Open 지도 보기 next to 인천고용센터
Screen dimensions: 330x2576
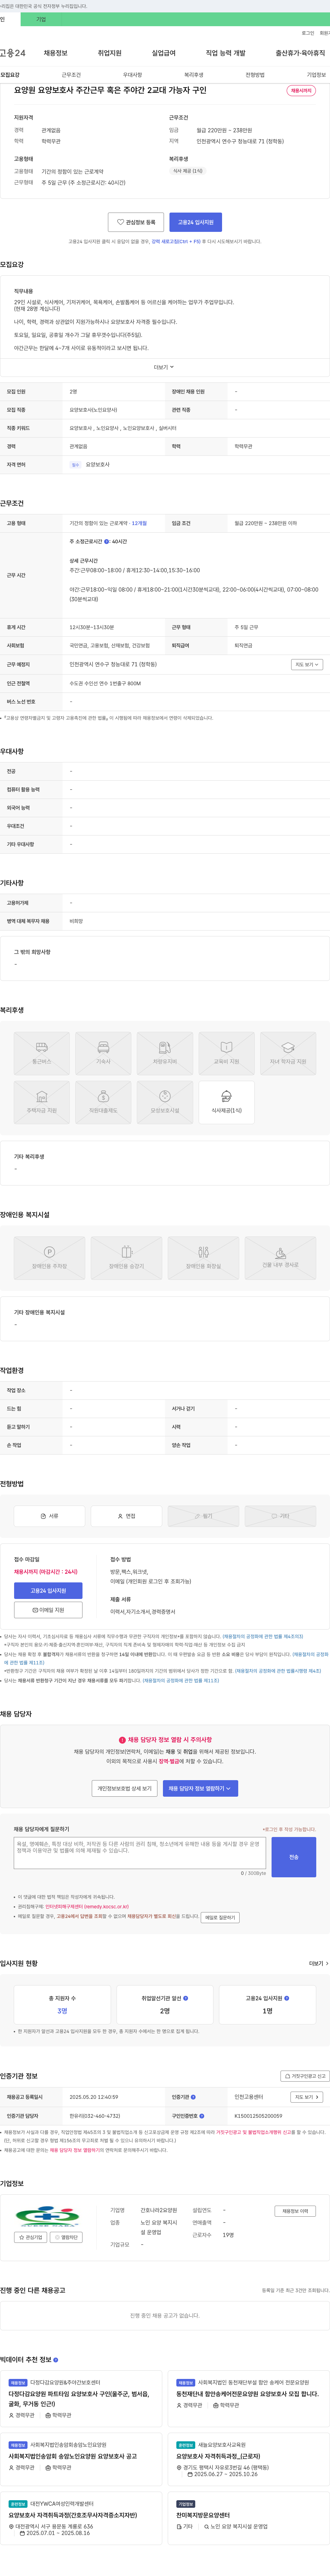click(307, 2097)
